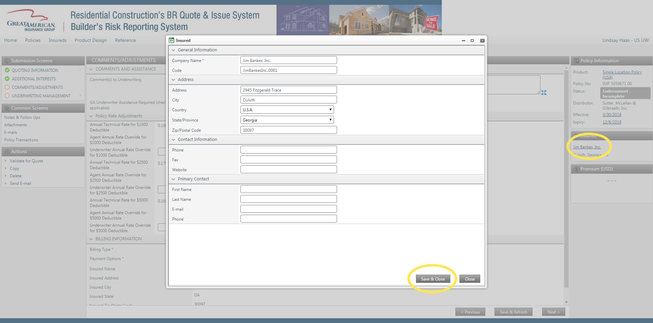The height and width of the screenshot is (323, 653).
Task: Click the Policy Information panel header icon
Action: [x=576, y=61]
